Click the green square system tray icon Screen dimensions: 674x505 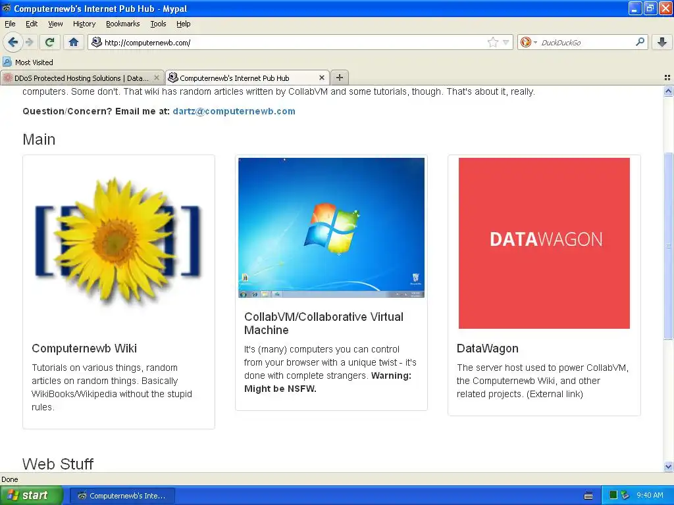(x=613, y=495)
